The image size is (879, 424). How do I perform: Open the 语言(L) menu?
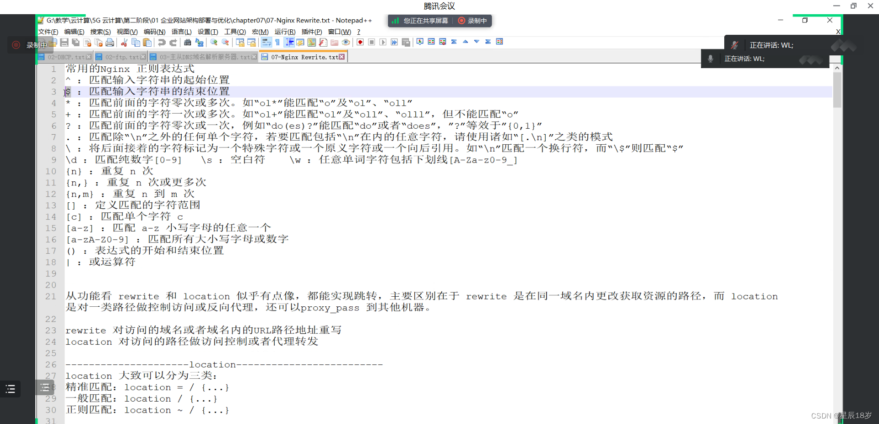(181, 32)
